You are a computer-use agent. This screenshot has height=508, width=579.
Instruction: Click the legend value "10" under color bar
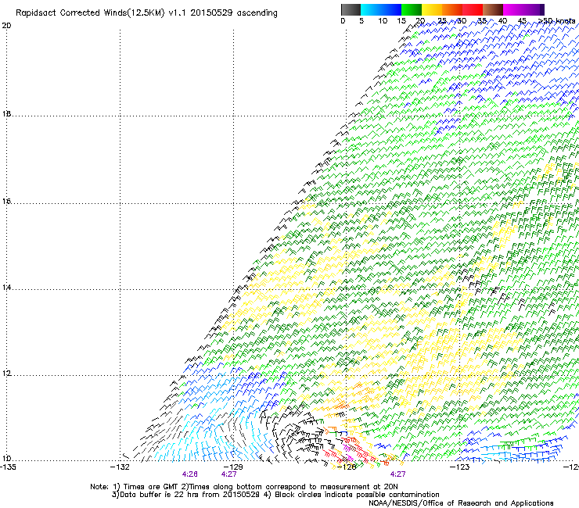[383, 21]
